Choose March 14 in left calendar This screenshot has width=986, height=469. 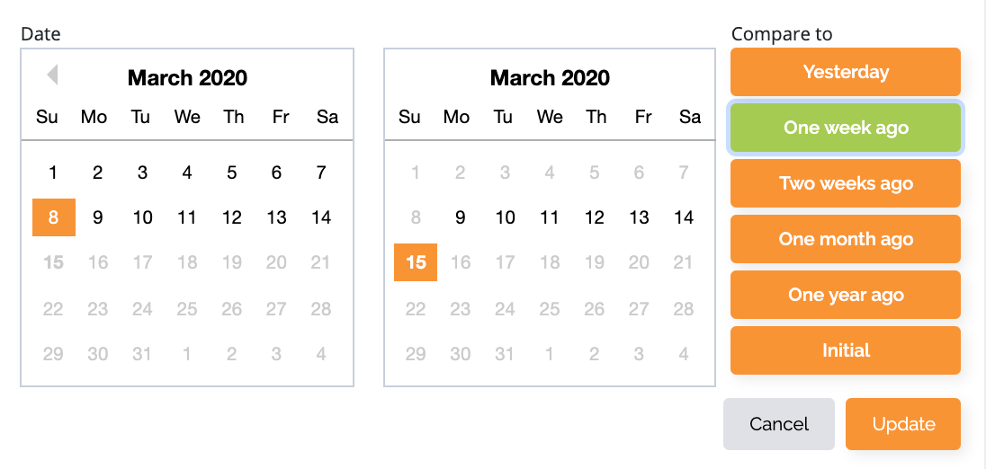click(x=321, y=217)
